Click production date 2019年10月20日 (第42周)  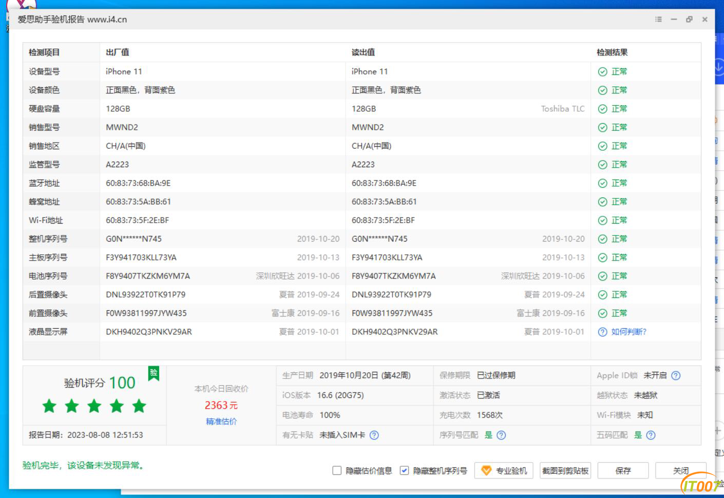[x=365, y=375]
